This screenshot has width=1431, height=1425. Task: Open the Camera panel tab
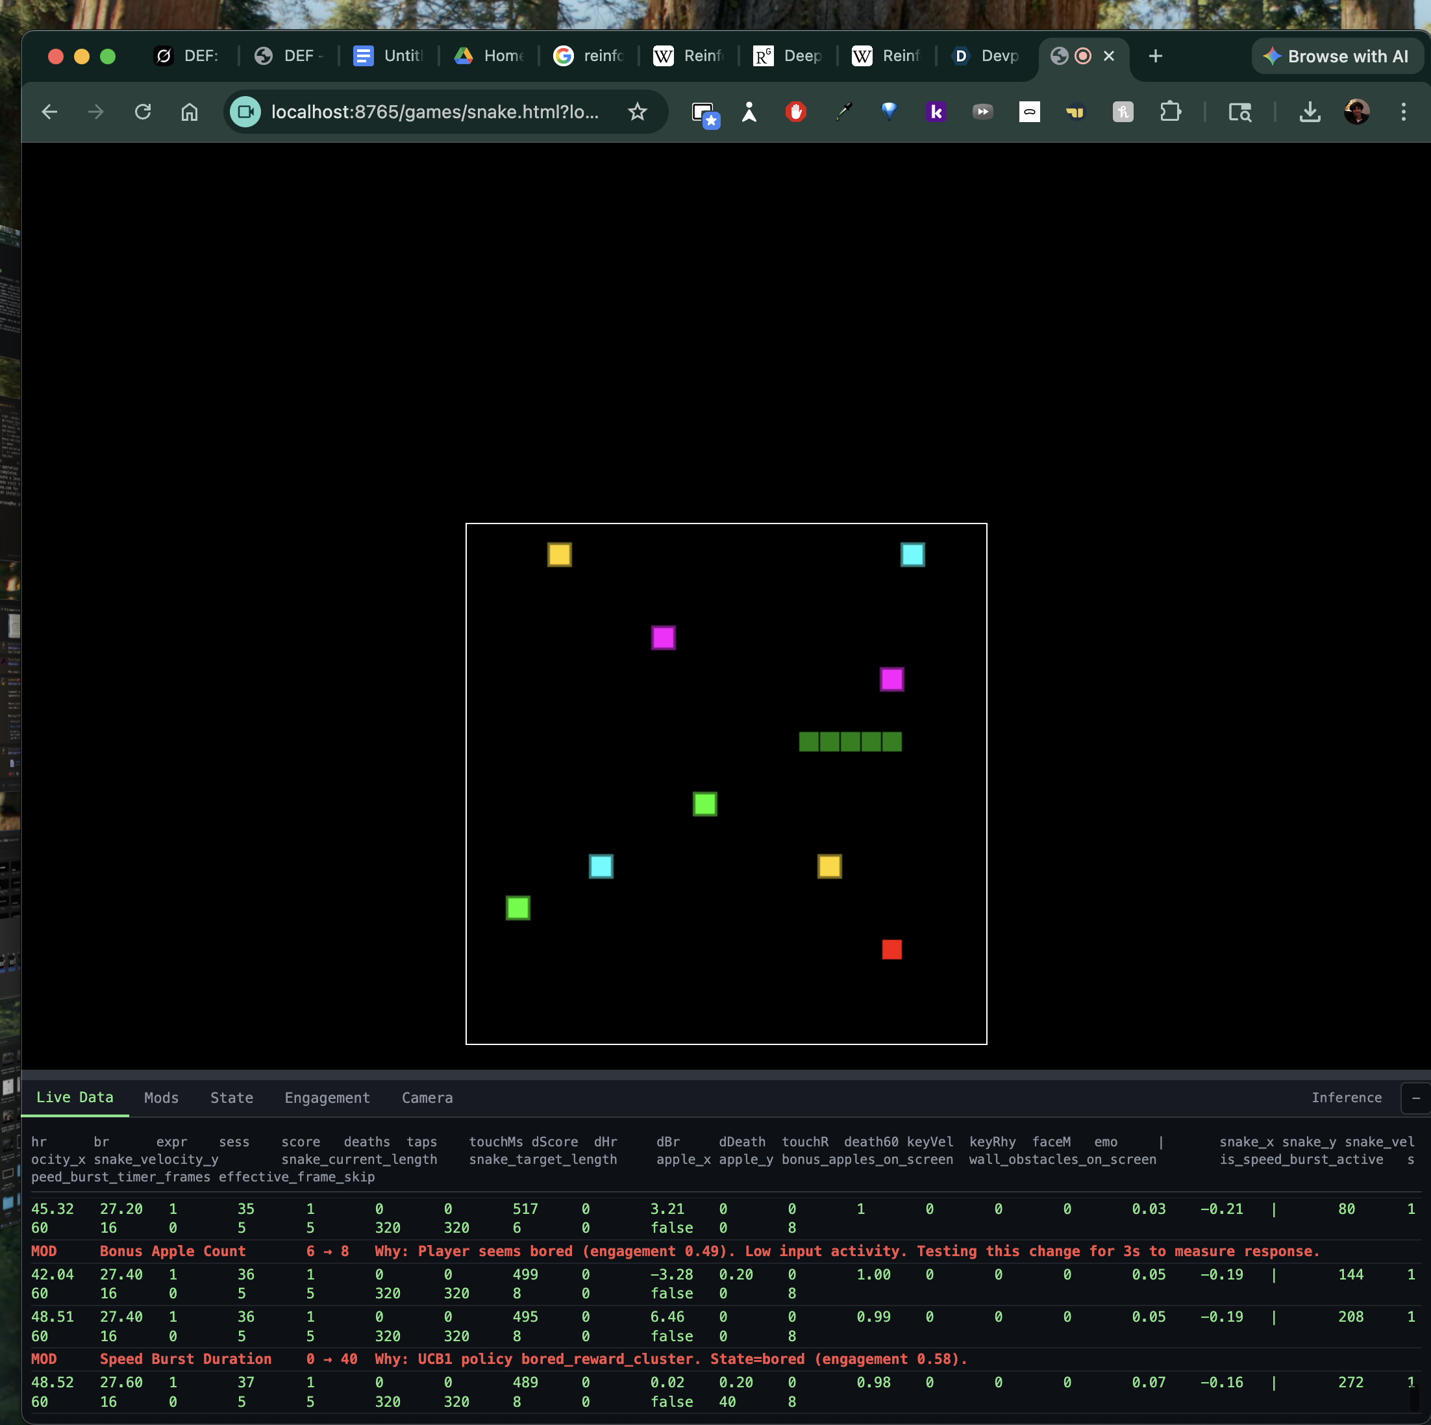coord(427,1098)
